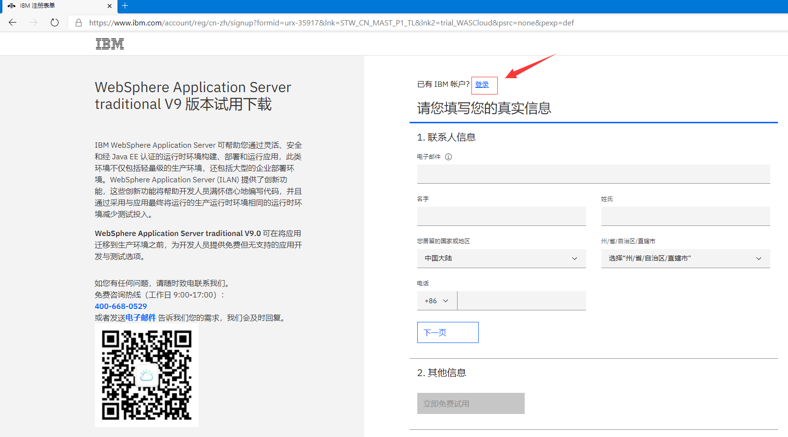
Task: Click the IBM logo
Action: point(109,44)
